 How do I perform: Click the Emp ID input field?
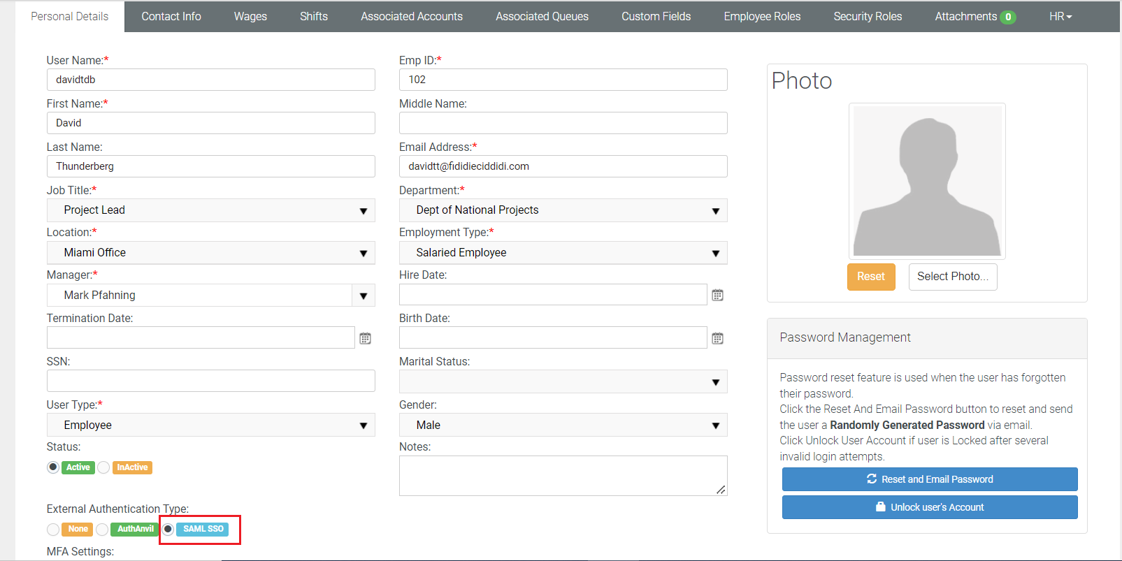click(563, 80)
